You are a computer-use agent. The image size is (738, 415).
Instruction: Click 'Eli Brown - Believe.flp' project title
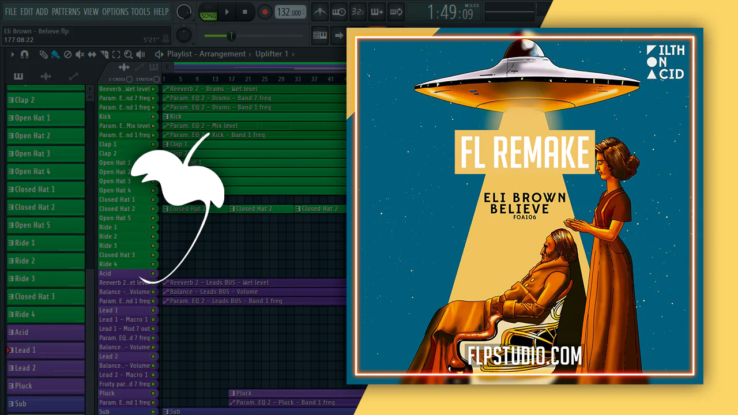click(36, 31)
